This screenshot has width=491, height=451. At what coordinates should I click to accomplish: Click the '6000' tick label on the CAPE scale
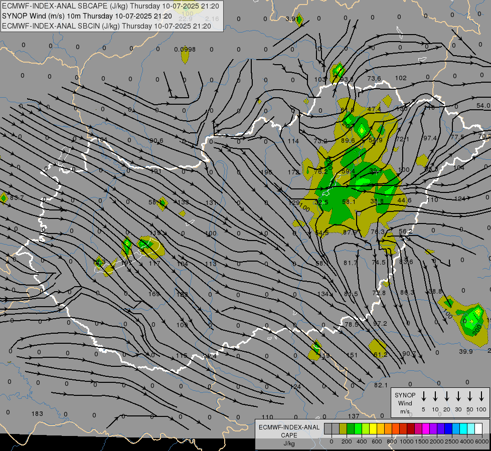481,441
